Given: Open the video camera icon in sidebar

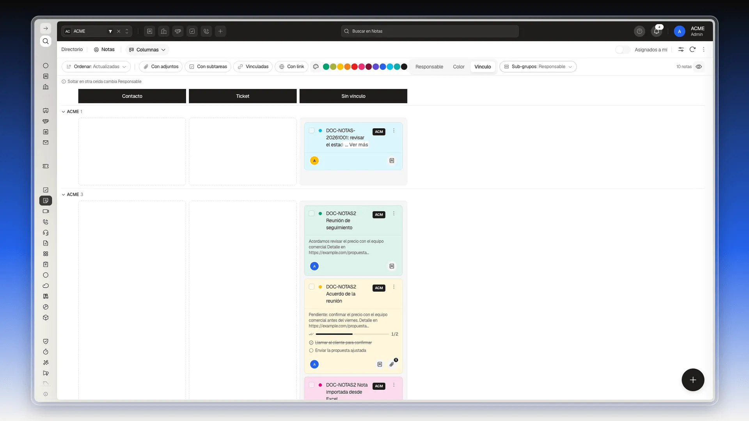Looking at the screenshot, I should click(x=46, y=211).
